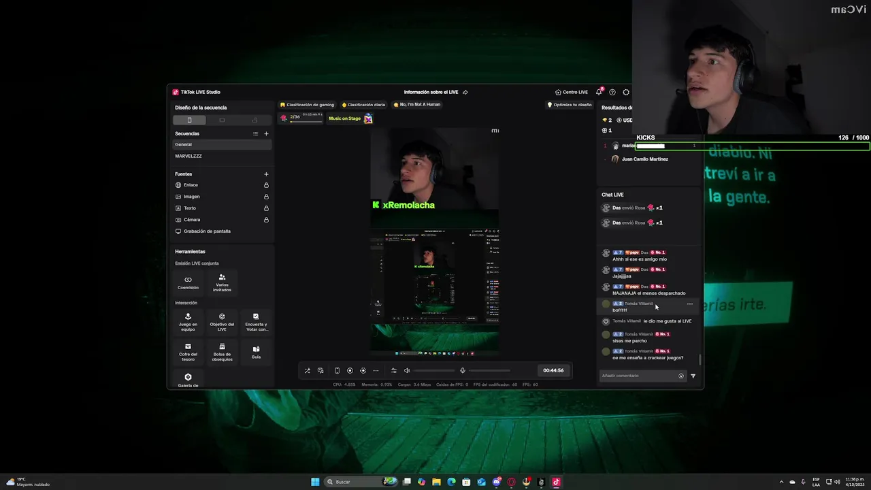Screen dimensions: 871x490
Task: Open Juego en equipo tool
Action: coord(188,322)
